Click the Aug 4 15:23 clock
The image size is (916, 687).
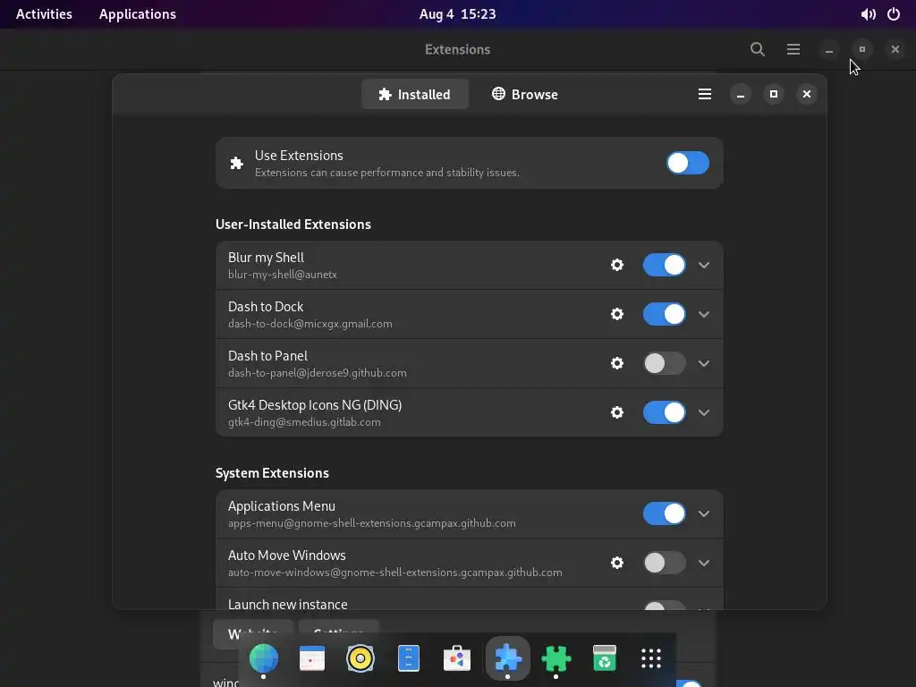click(457, 14)
